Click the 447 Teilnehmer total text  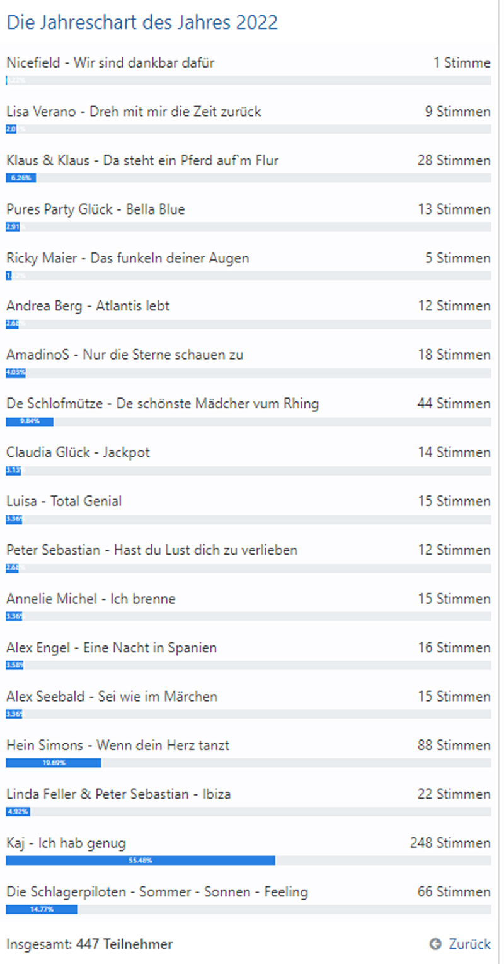pyautogui.click(x=124, y=944)
